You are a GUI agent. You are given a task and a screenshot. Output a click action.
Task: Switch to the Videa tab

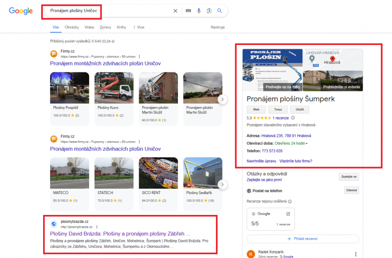(89, 27)
